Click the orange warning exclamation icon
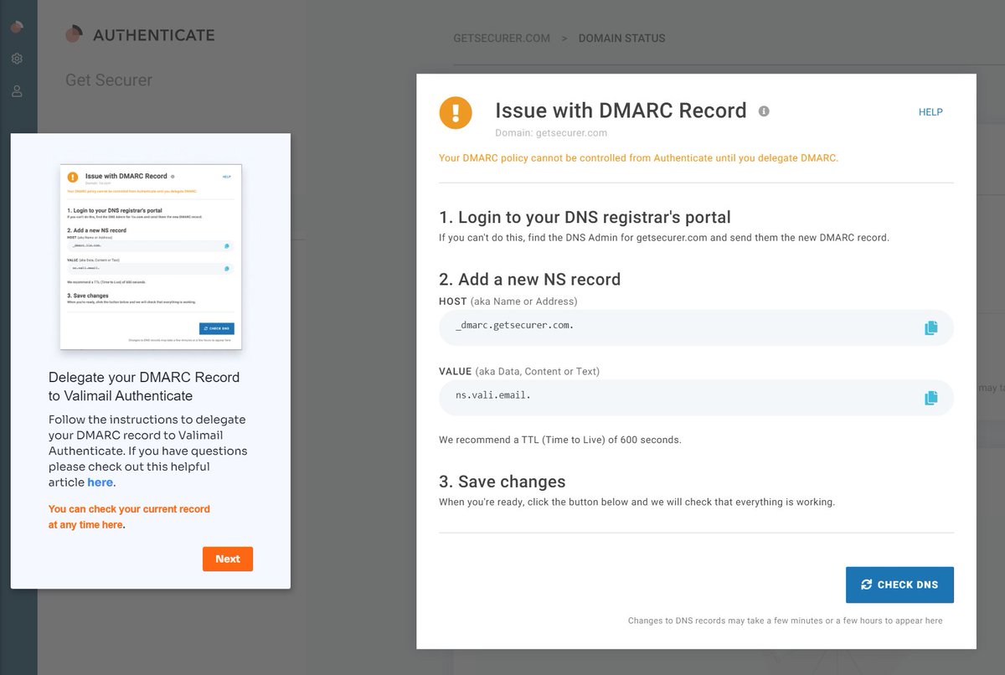Screen dimensions: 1005x675 pyautogui.click(x=456, y=112)
